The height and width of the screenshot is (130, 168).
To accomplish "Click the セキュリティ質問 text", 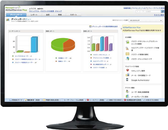I will pos(138,71).
